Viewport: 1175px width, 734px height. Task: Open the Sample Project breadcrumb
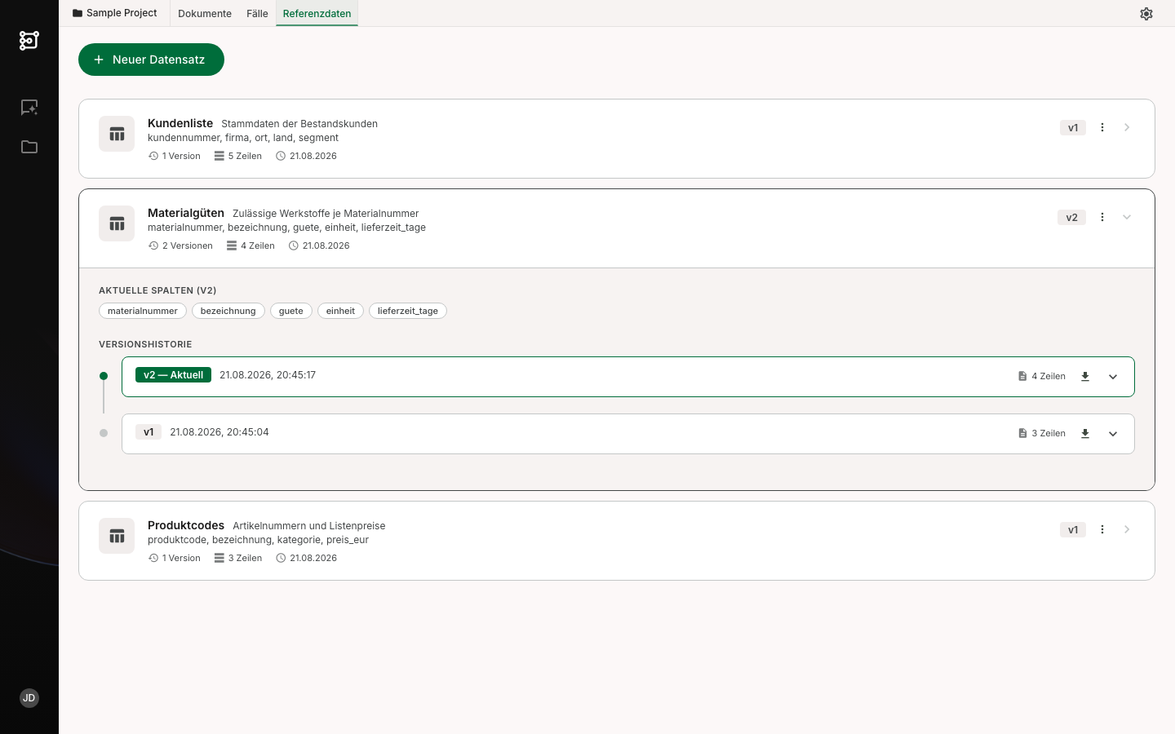(x=115, y=13)
